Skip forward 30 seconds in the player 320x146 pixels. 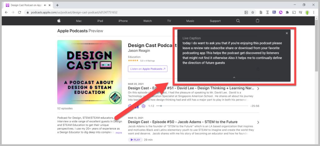point(143,106)
